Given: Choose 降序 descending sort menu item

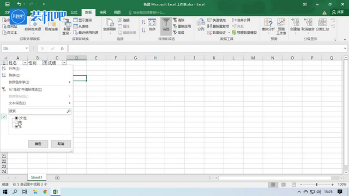Looking at the screenshot, I should 37,75.
